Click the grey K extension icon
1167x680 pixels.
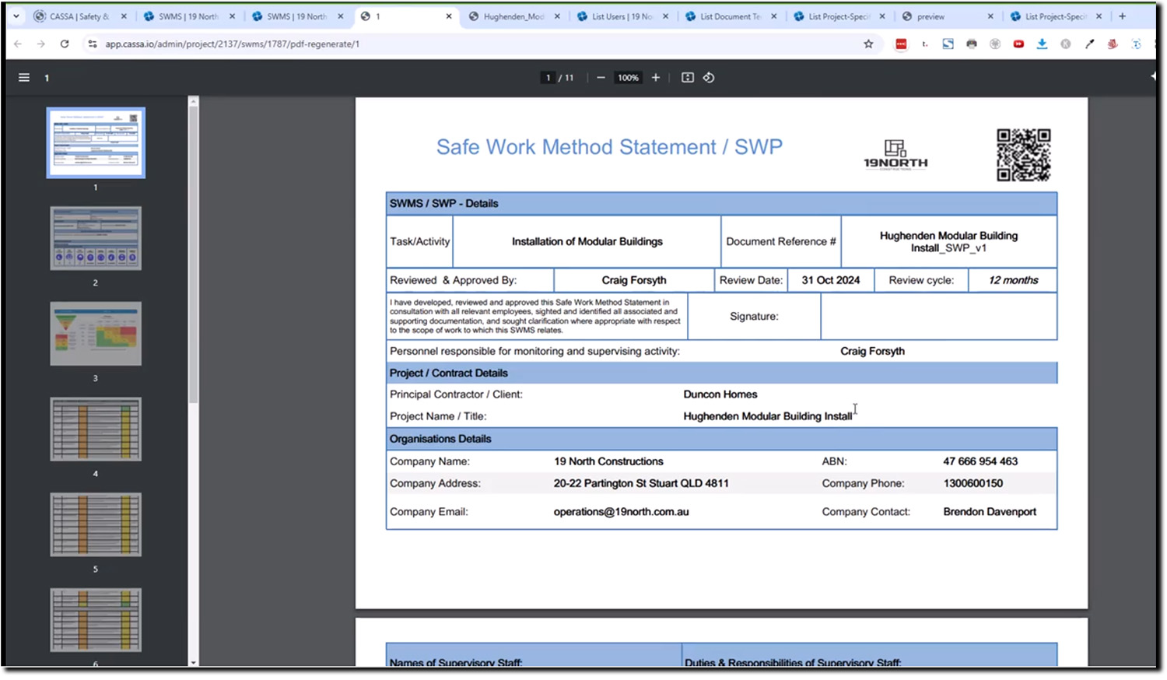(x=1066, y=44)
